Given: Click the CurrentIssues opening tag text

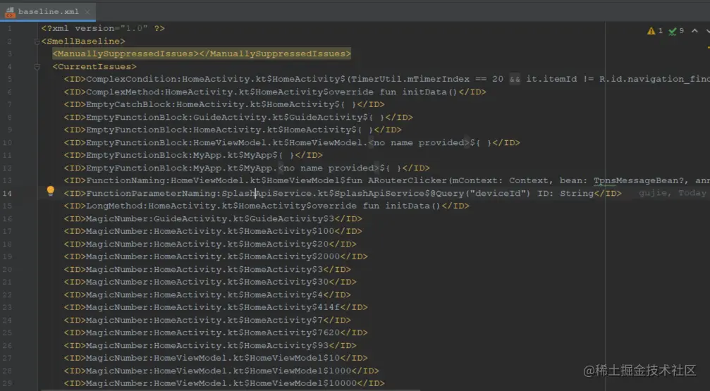Looking at the screenshot, I should (x=94, y=66).
